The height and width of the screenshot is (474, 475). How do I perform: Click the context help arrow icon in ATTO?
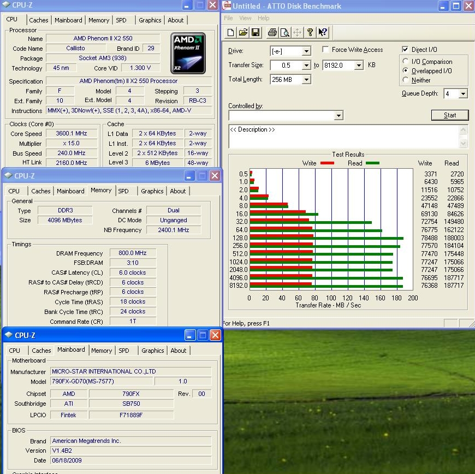pyautogui.click(x=323, y=32)
